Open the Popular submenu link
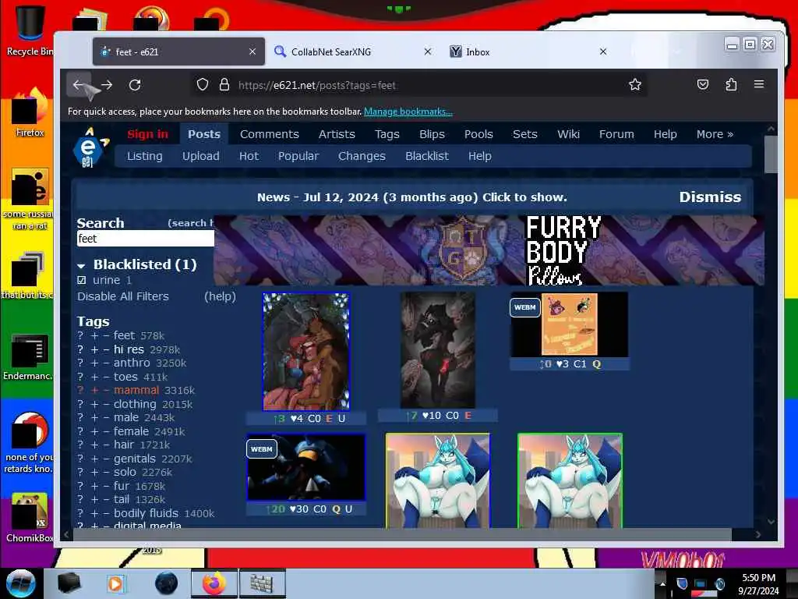This screenshot has height=599, width=798. [298, 156]
